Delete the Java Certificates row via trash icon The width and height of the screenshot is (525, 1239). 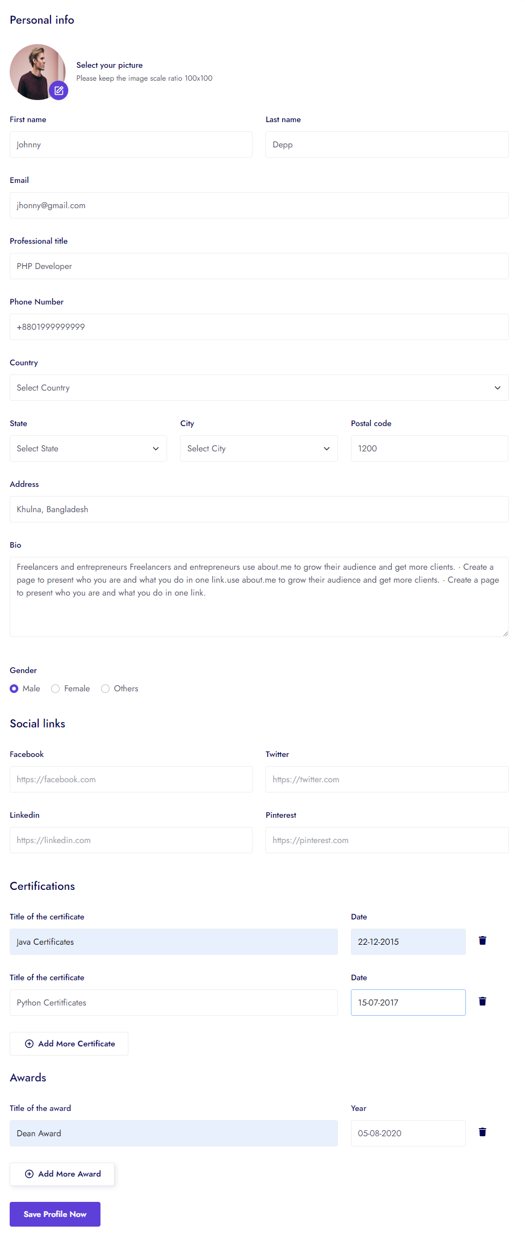tap(482, 940)
